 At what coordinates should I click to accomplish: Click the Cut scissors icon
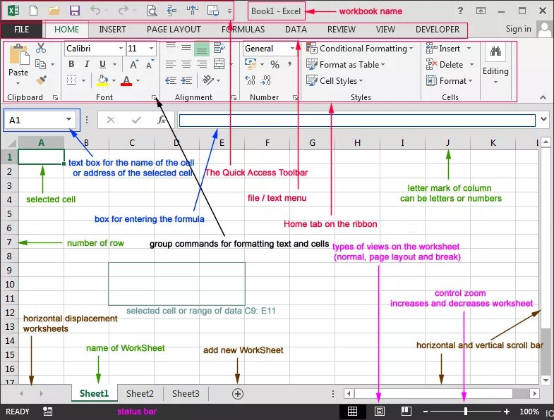click(41, 48)
